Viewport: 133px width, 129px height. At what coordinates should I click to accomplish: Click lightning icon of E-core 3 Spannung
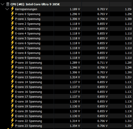click(x=12, y=29)
